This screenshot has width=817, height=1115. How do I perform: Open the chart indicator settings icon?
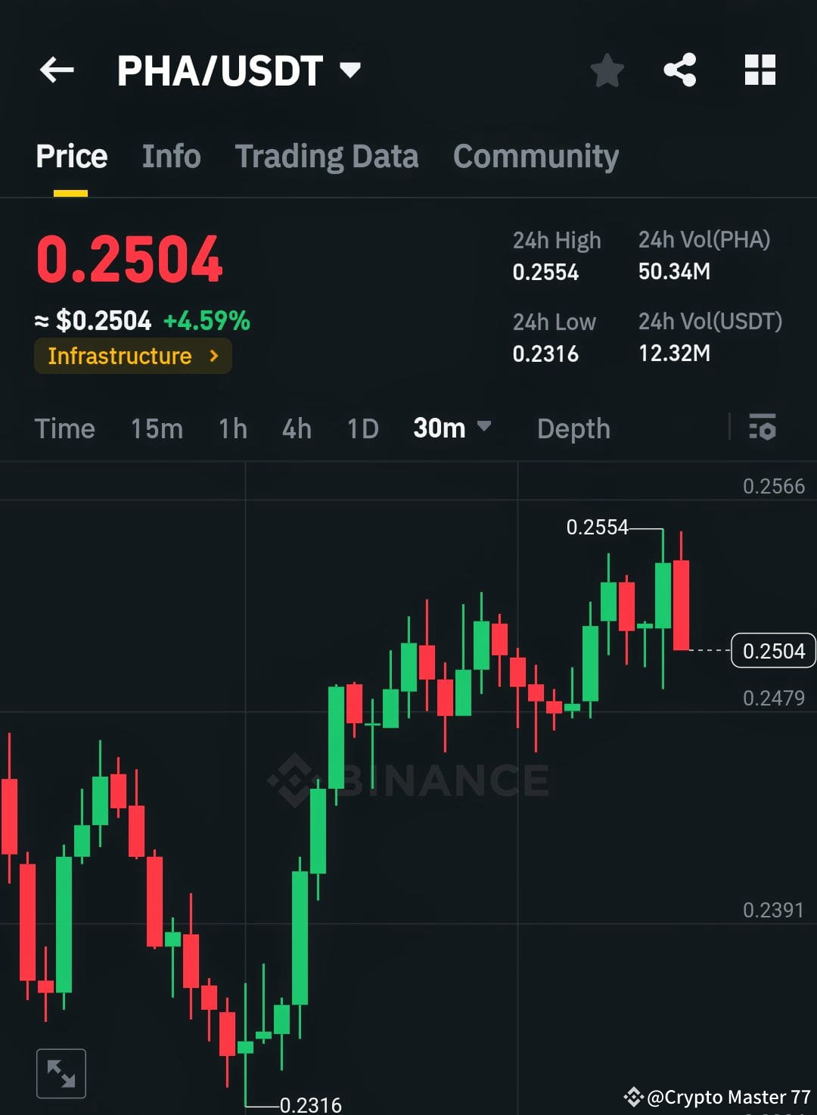pyautogui.click(x=763, y=428)
